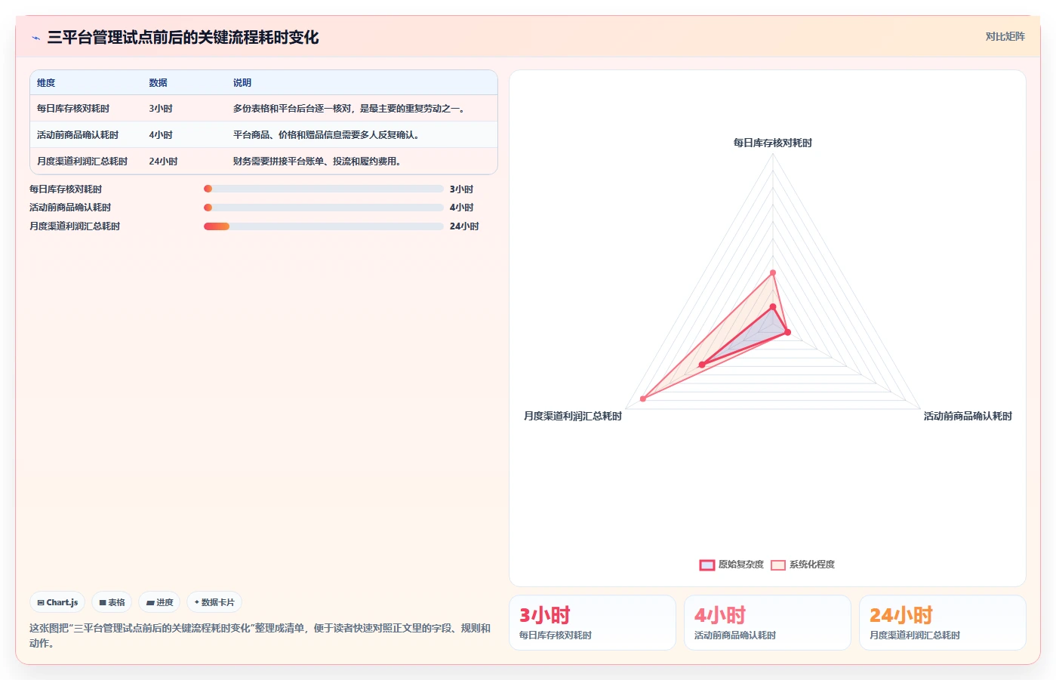This screenshot has height=680, width=1056.
Task: Select the 进度 tag chip
Action: click(159, 602)
